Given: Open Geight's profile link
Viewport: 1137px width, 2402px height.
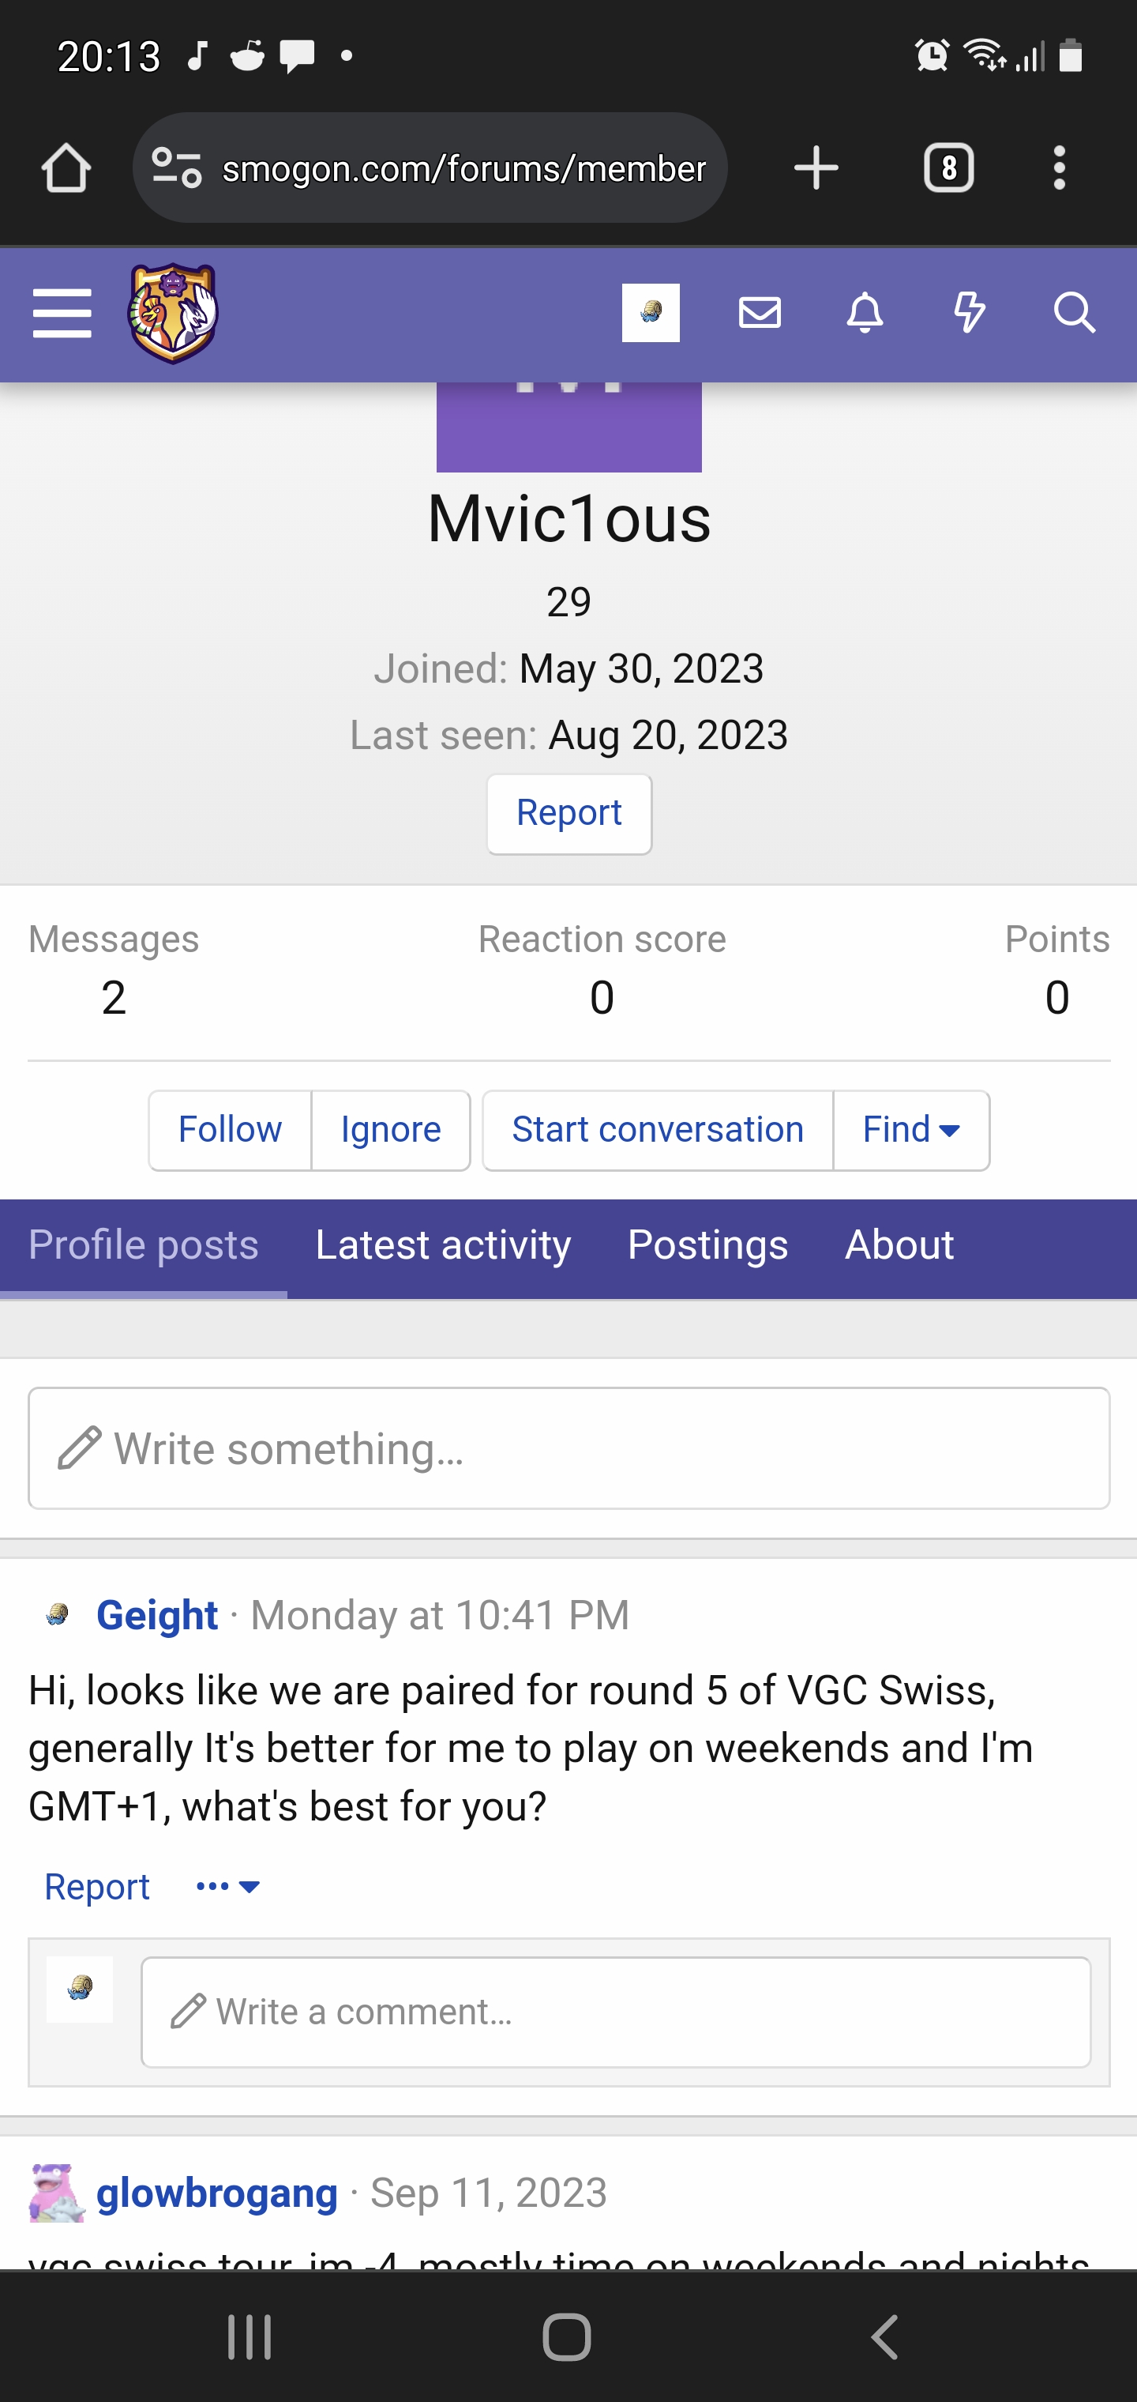Looking at the screenshot, I should coord(157,1615).
